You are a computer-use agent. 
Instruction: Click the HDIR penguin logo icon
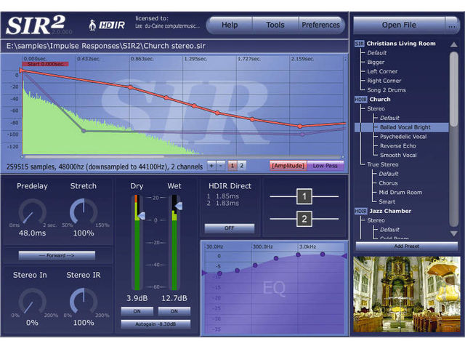(x=93, y=25)
